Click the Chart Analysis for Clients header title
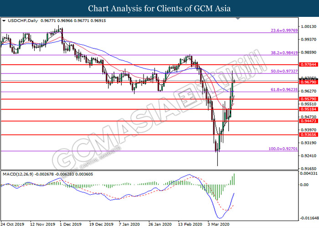 (x=159, y=8)
